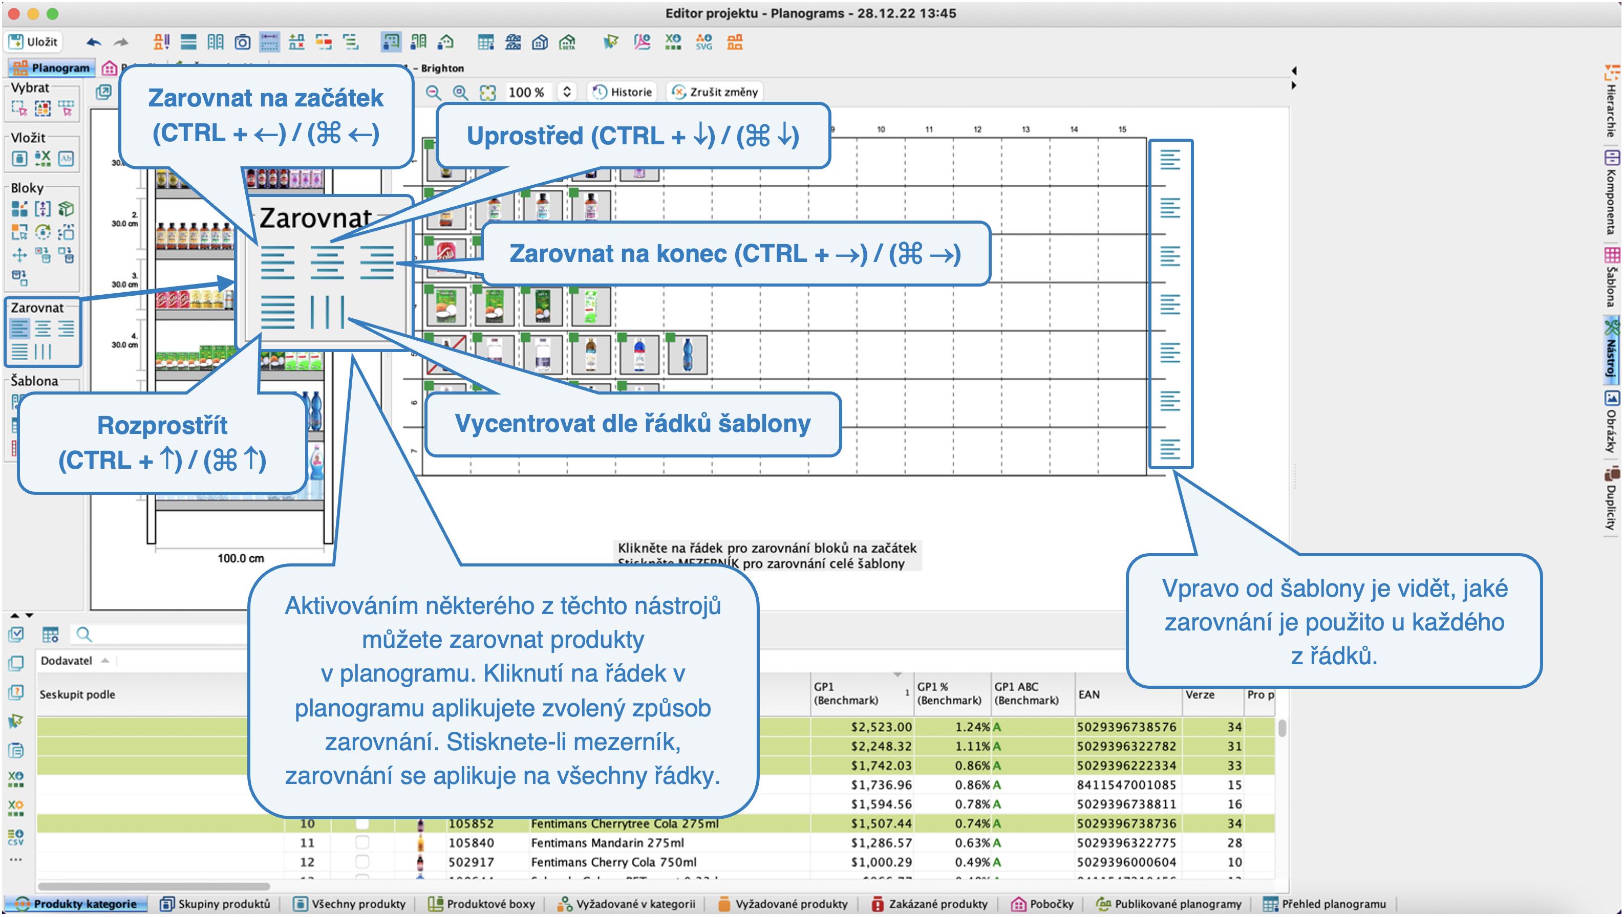The image size is (1624, 917).
Task: Choose rectangle selection tool under Vybrat
Action: (19, 109)
